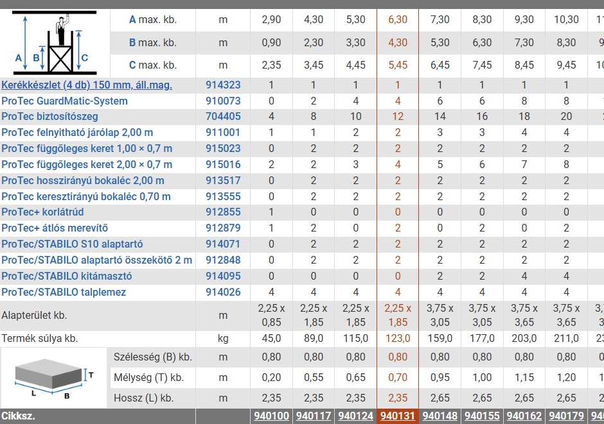Click part number 914026
The image size is (604, 424).
click(x=223, y=293)
